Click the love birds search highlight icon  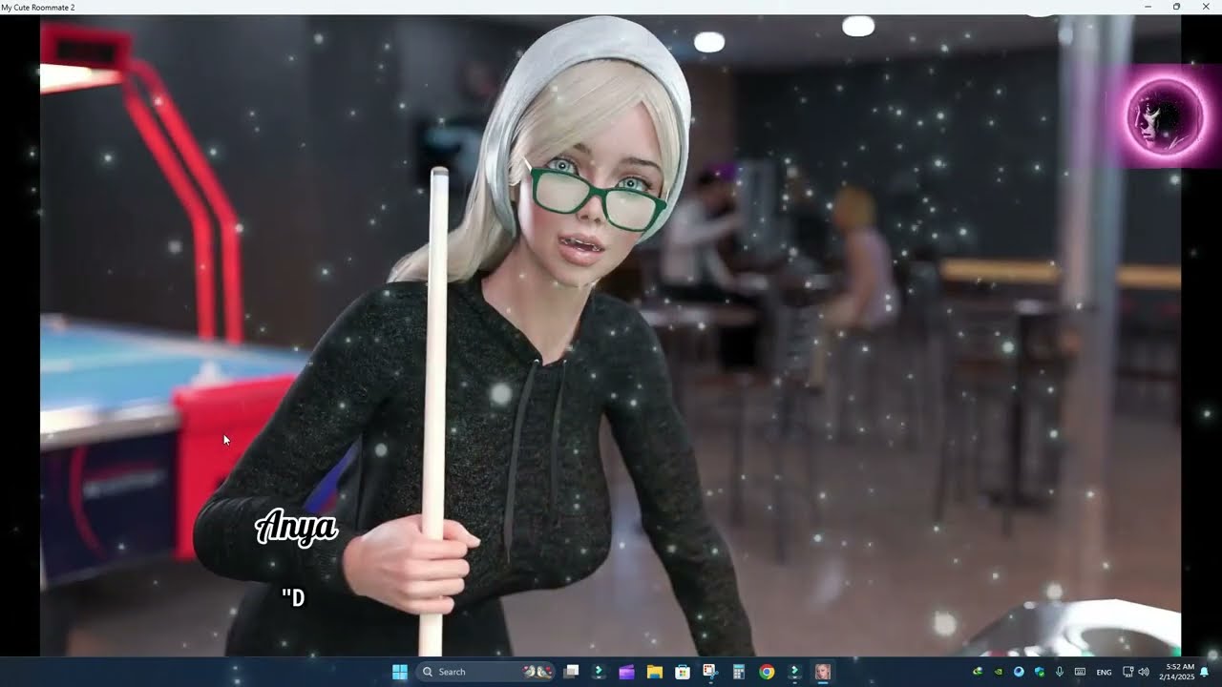(x=537, y=672)
